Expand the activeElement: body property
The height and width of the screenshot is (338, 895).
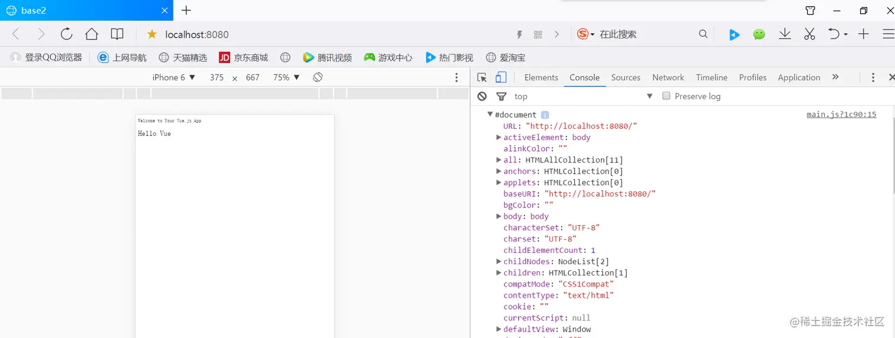499,137
